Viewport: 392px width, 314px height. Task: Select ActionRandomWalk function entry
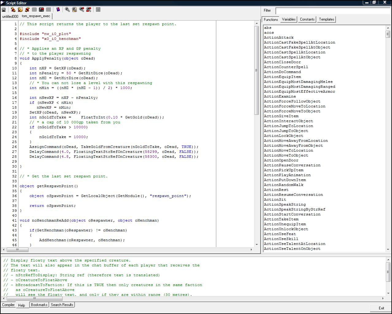pos(283,185)
